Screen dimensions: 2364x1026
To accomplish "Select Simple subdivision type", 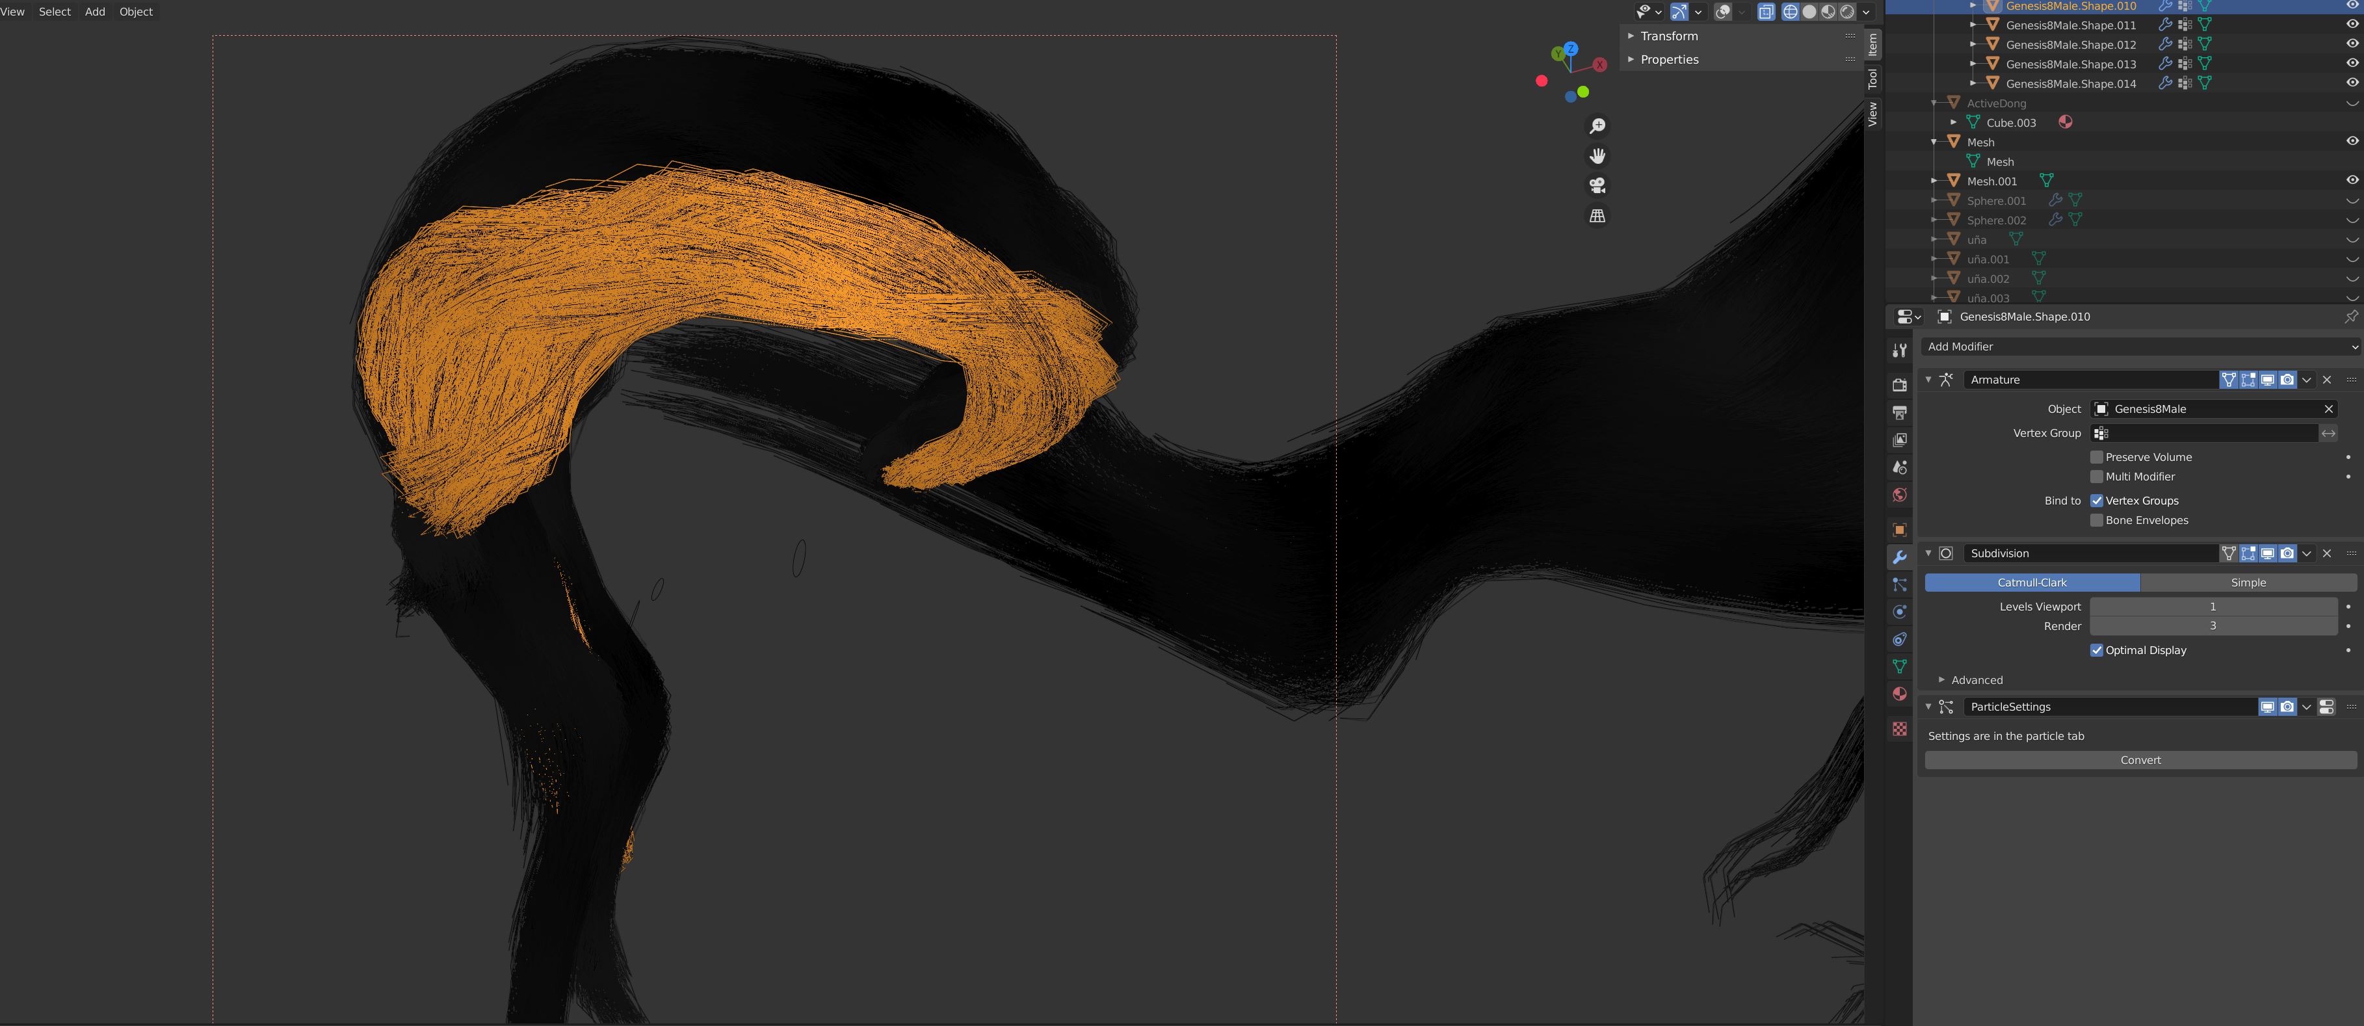I will pos(2248,583).
